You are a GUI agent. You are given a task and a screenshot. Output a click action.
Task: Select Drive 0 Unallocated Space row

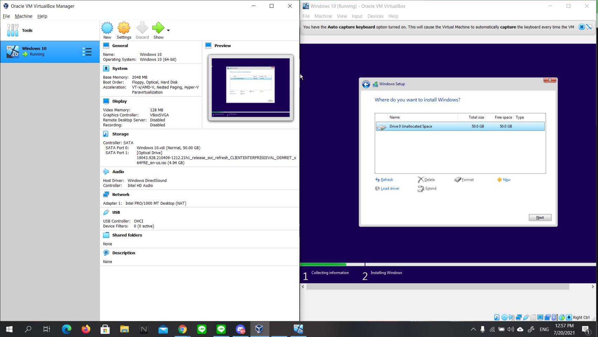460,126
